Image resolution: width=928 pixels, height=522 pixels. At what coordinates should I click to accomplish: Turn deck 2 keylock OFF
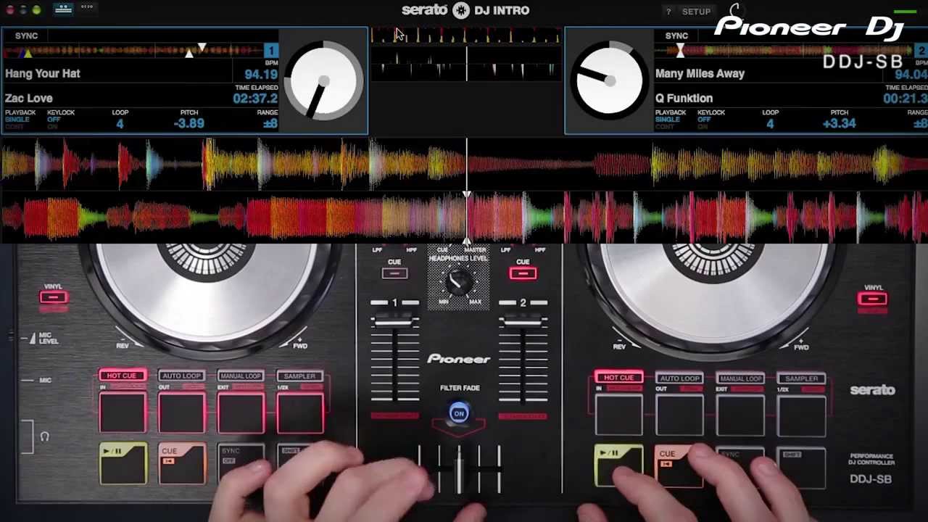pos(703,120)
